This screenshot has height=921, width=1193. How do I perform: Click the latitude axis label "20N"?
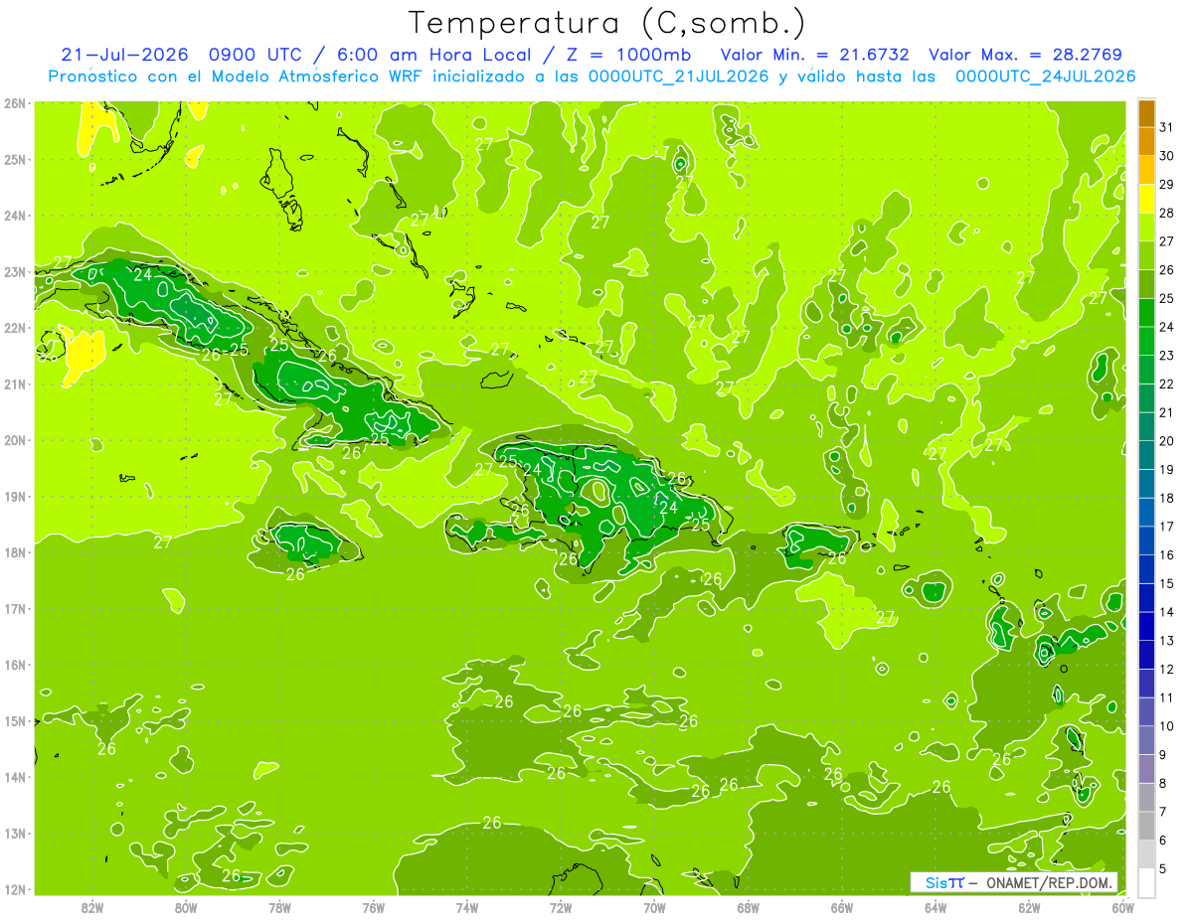coord(15,440)
